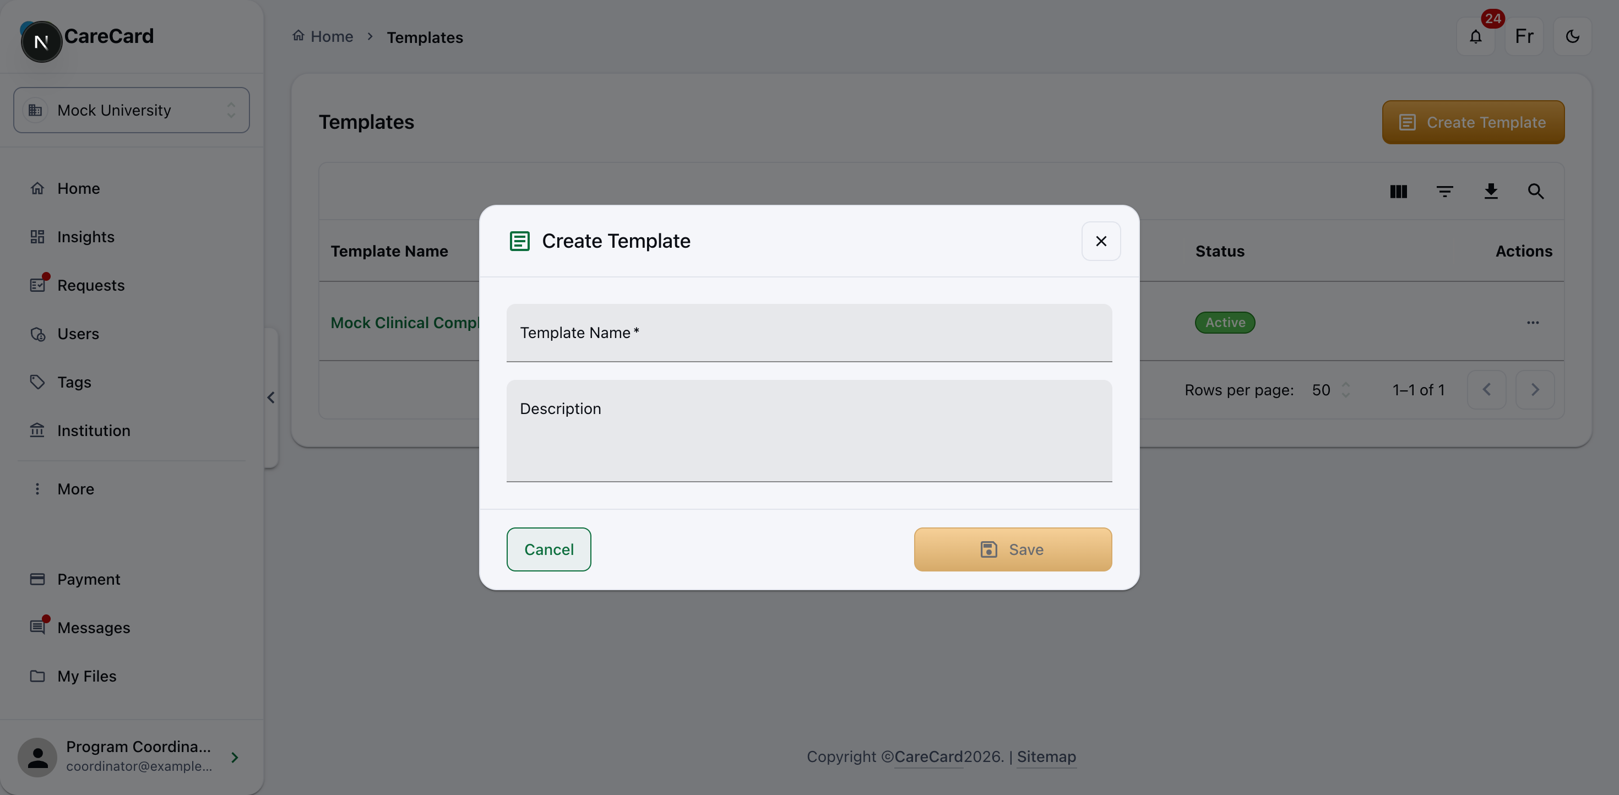
Task: Click the My Files folder icon
Action: (37, 676)
